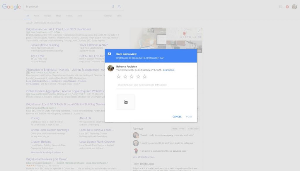Viewport: 300px width, 171px height.
Task: Open About Navads link
Action: point(70,81)
